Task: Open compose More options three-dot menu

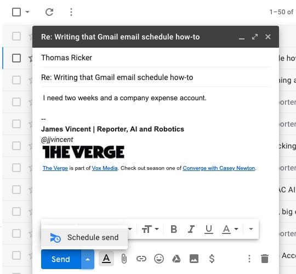Action: (x=249, y=259)
